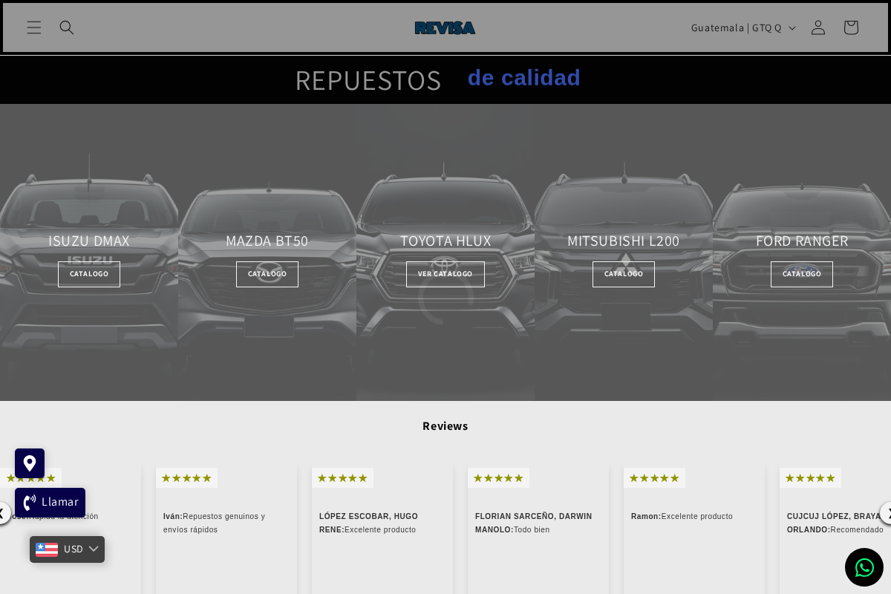Click the location pin icon
The width and height of the screenshot is (891, 594).
coord(30,463)
